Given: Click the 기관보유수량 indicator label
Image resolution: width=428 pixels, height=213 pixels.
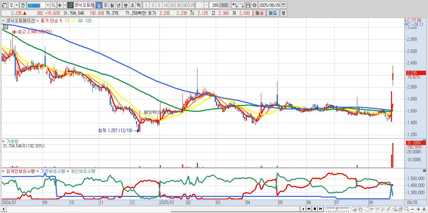Looking at the screenshot, I should (53, 171).
